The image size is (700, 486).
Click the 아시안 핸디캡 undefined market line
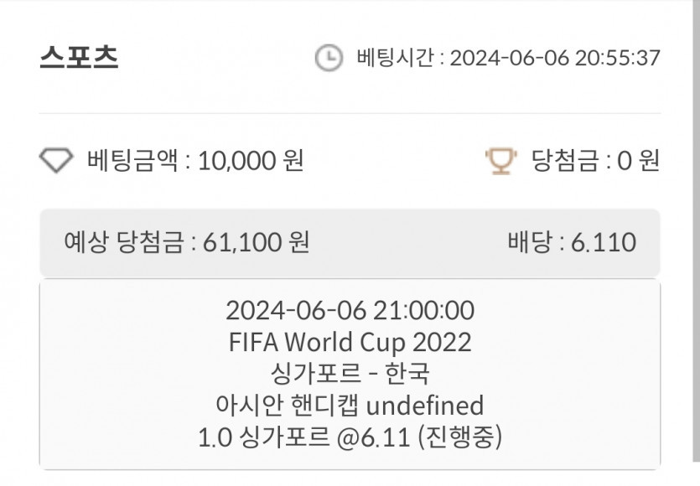350,406
